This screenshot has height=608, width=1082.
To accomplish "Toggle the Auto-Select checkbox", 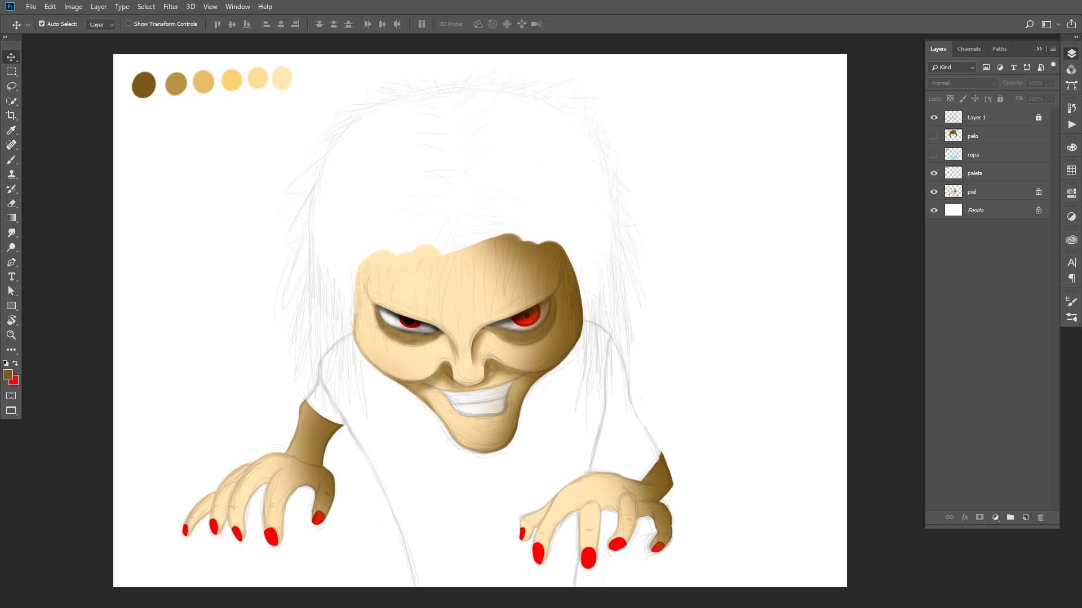I will tap(42, 24).
